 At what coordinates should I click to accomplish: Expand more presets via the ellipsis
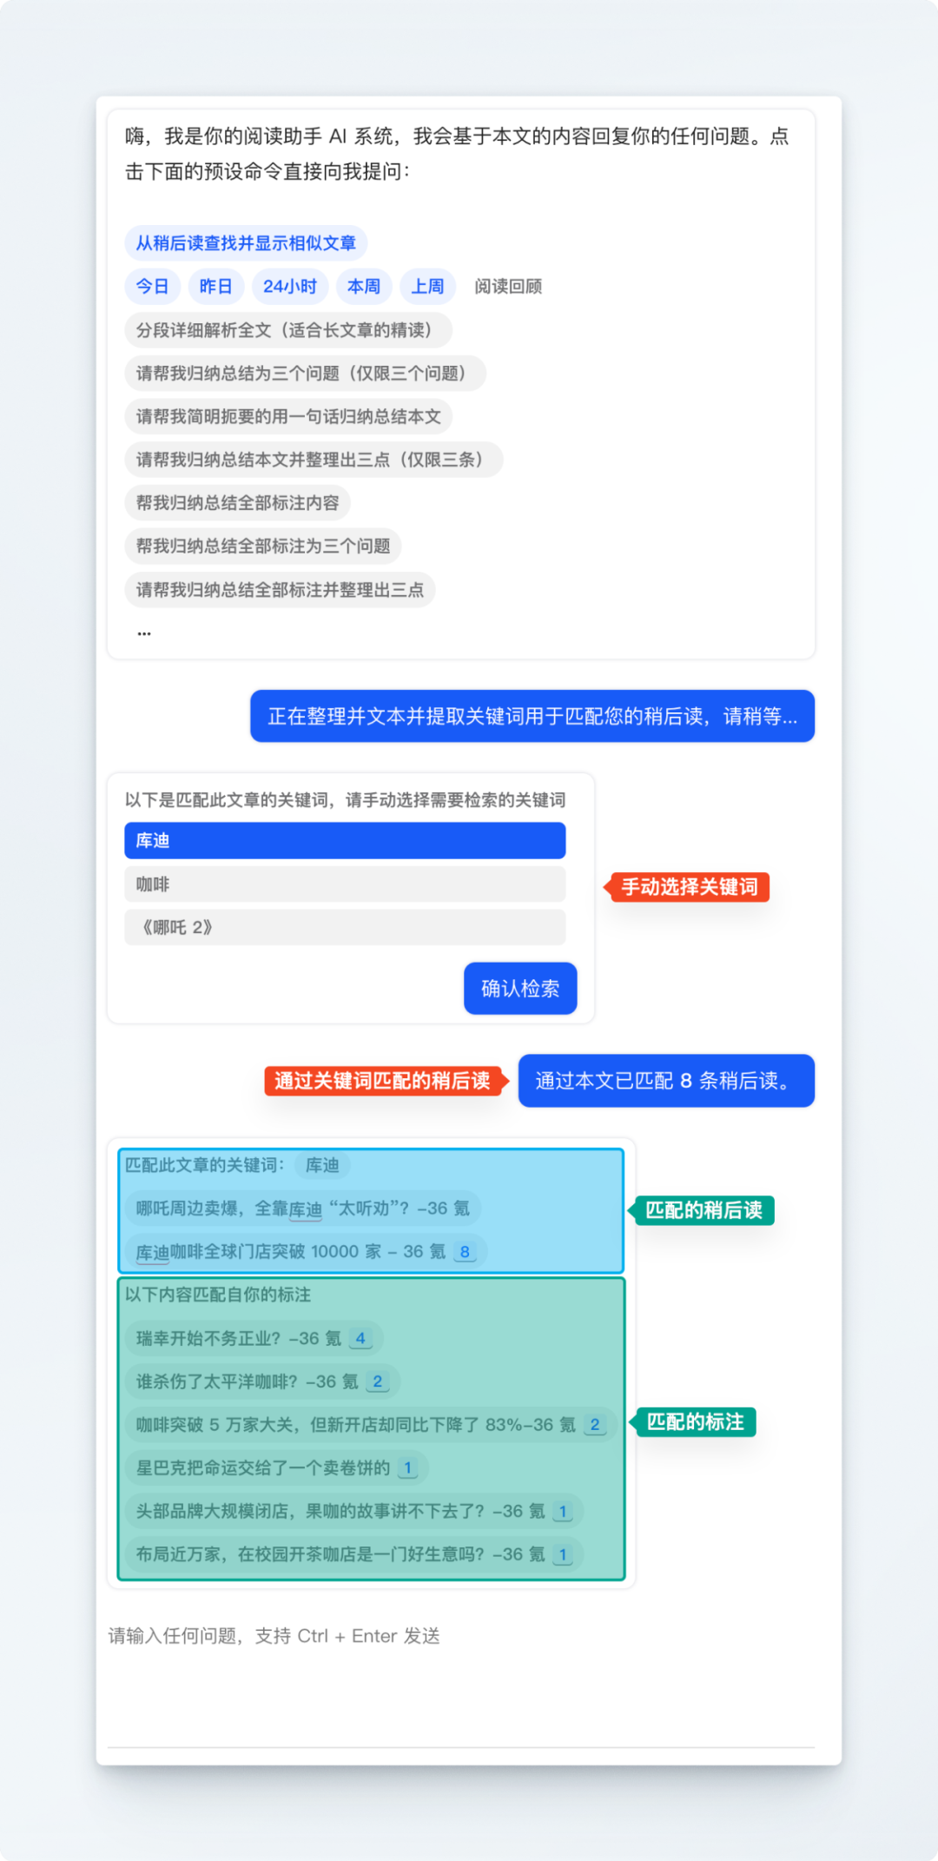pos(144,633)
